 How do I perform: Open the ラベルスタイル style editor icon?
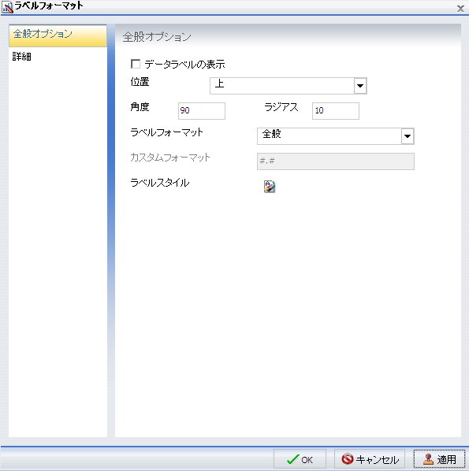pyautogui.click(x=270, y=186)
